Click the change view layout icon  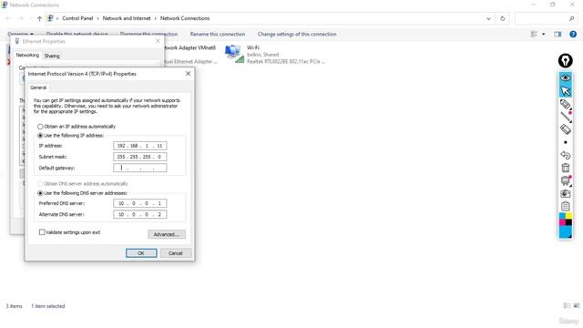pyautogui.click(x=534, y=35)
